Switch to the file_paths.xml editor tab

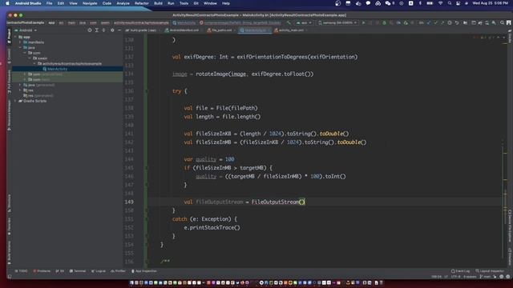[221, 30]
